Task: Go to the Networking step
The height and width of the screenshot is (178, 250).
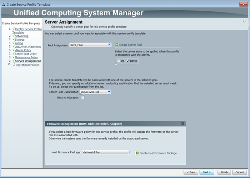Action: 21,36
